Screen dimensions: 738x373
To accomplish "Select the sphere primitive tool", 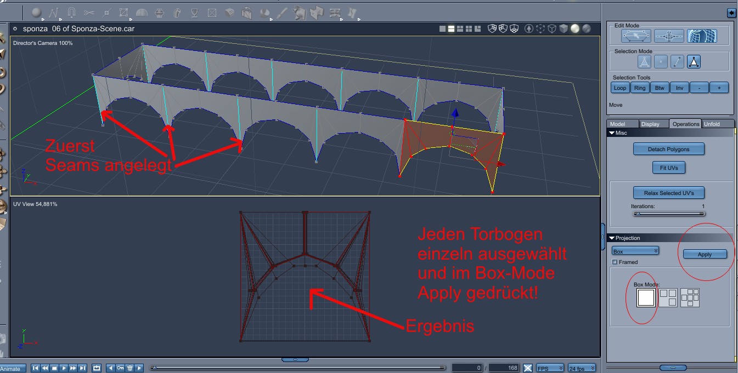I will [x=36, y=12].
